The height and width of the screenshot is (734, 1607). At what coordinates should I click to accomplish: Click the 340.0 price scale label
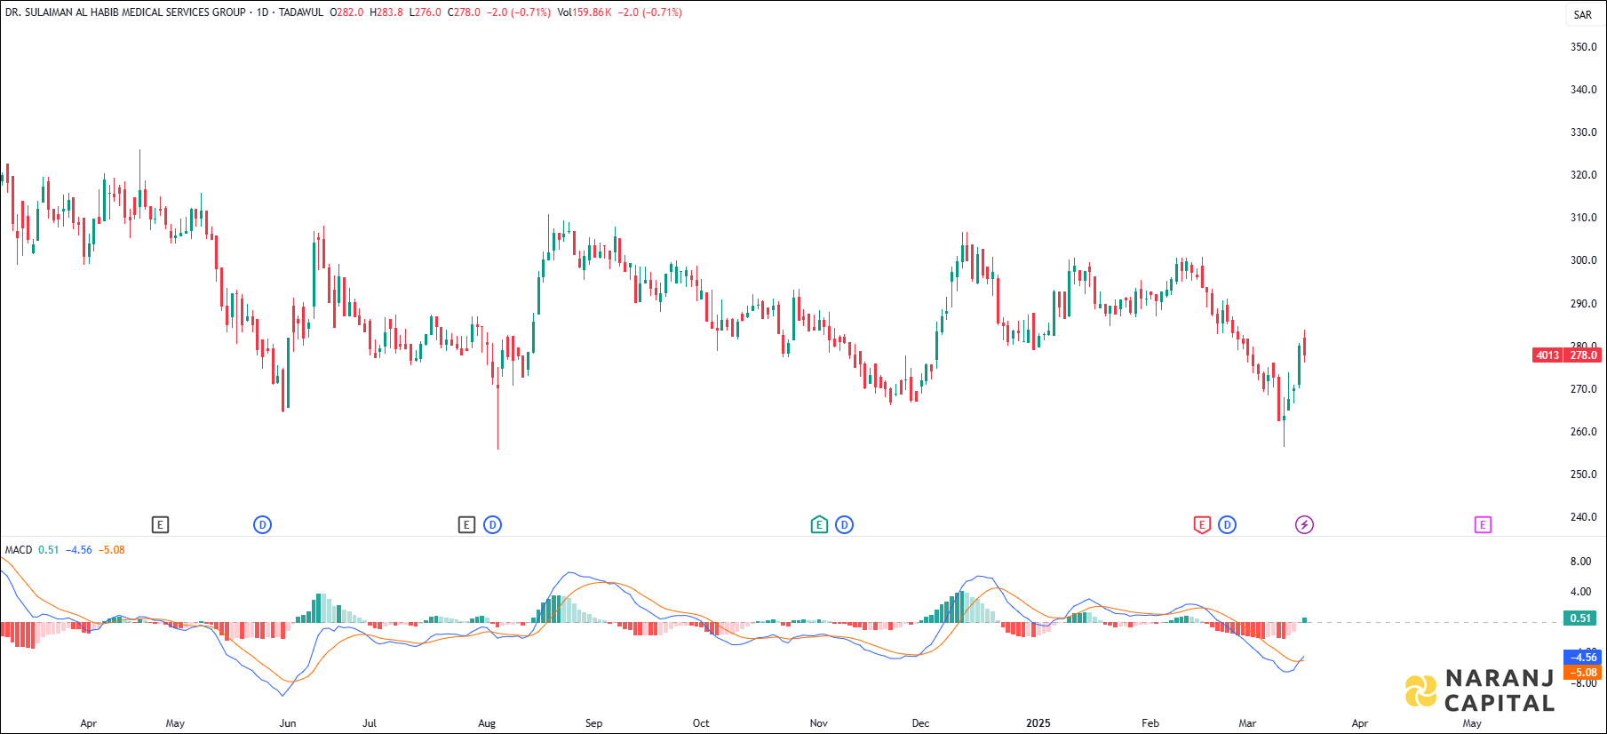[1583, 90]
